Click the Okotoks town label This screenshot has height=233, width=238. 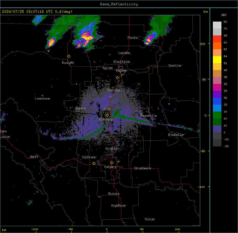114,194
